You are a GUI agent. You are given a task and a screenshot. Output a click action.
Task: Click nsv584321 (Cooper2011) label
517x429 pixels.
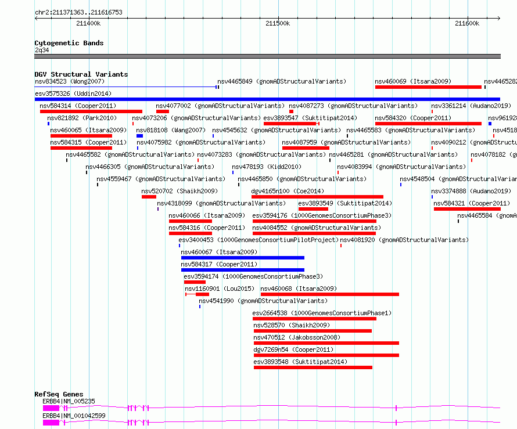(472, 203)
